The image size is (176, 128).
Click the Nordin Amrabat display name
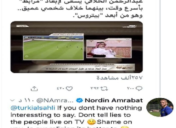(x=114, y=100)
